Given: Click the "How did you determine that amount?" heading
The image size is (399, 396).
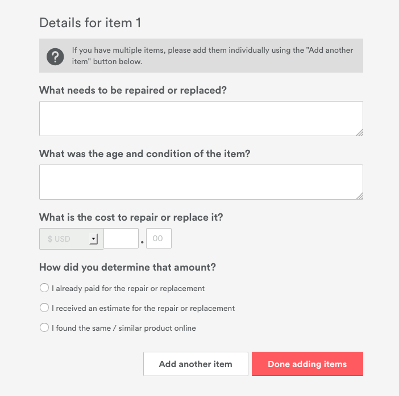Looking at the screenshot, I should coord(127,267).
